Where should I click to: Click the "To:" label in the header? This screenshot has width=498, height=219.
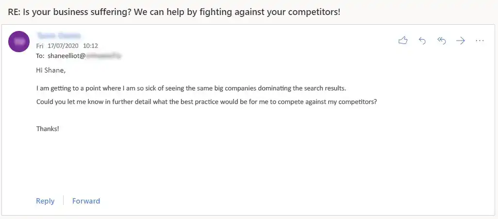(x=41, y=56)
